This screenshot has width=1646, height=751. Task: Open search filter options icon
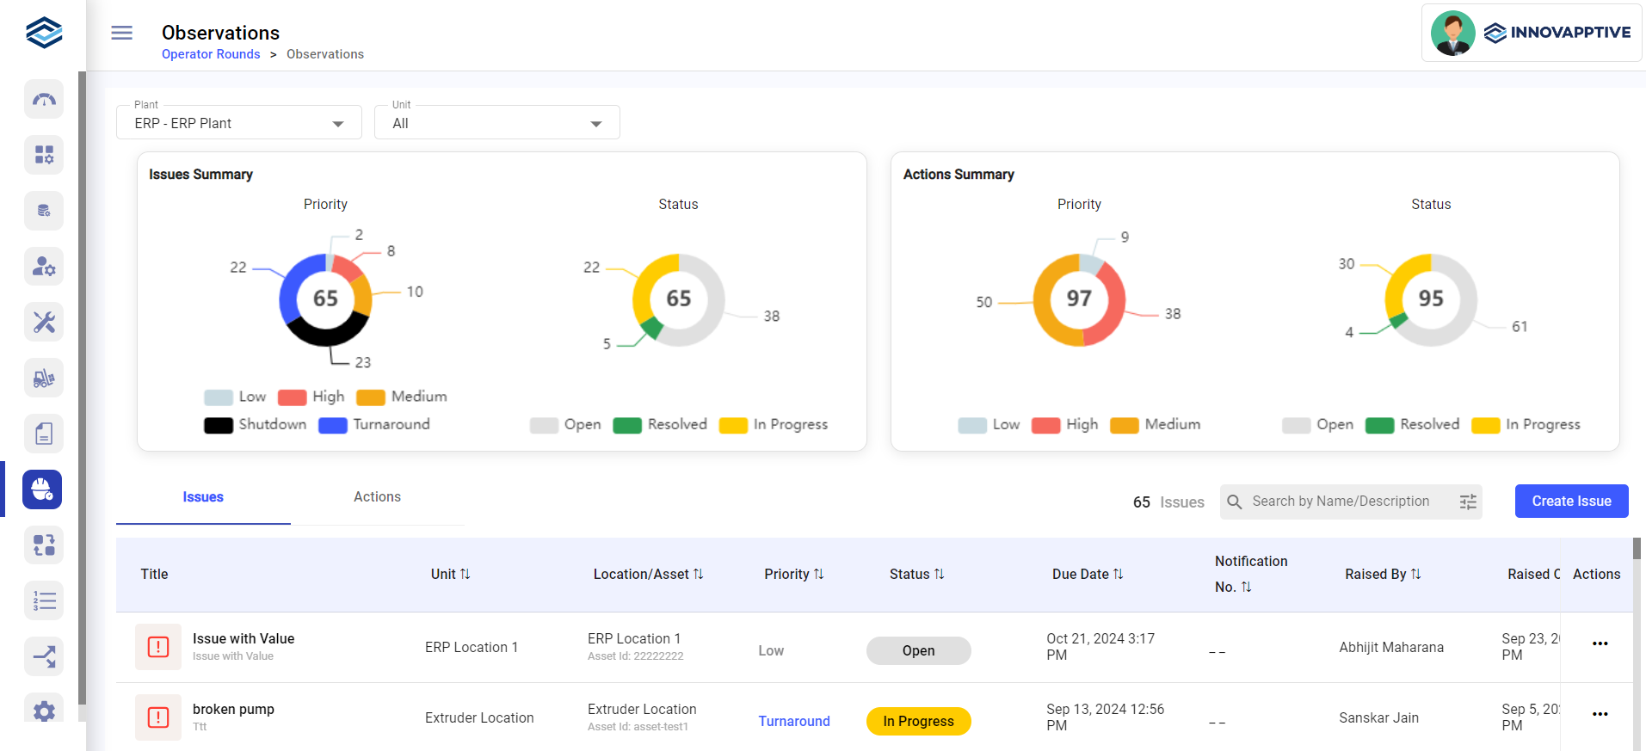1468,502
